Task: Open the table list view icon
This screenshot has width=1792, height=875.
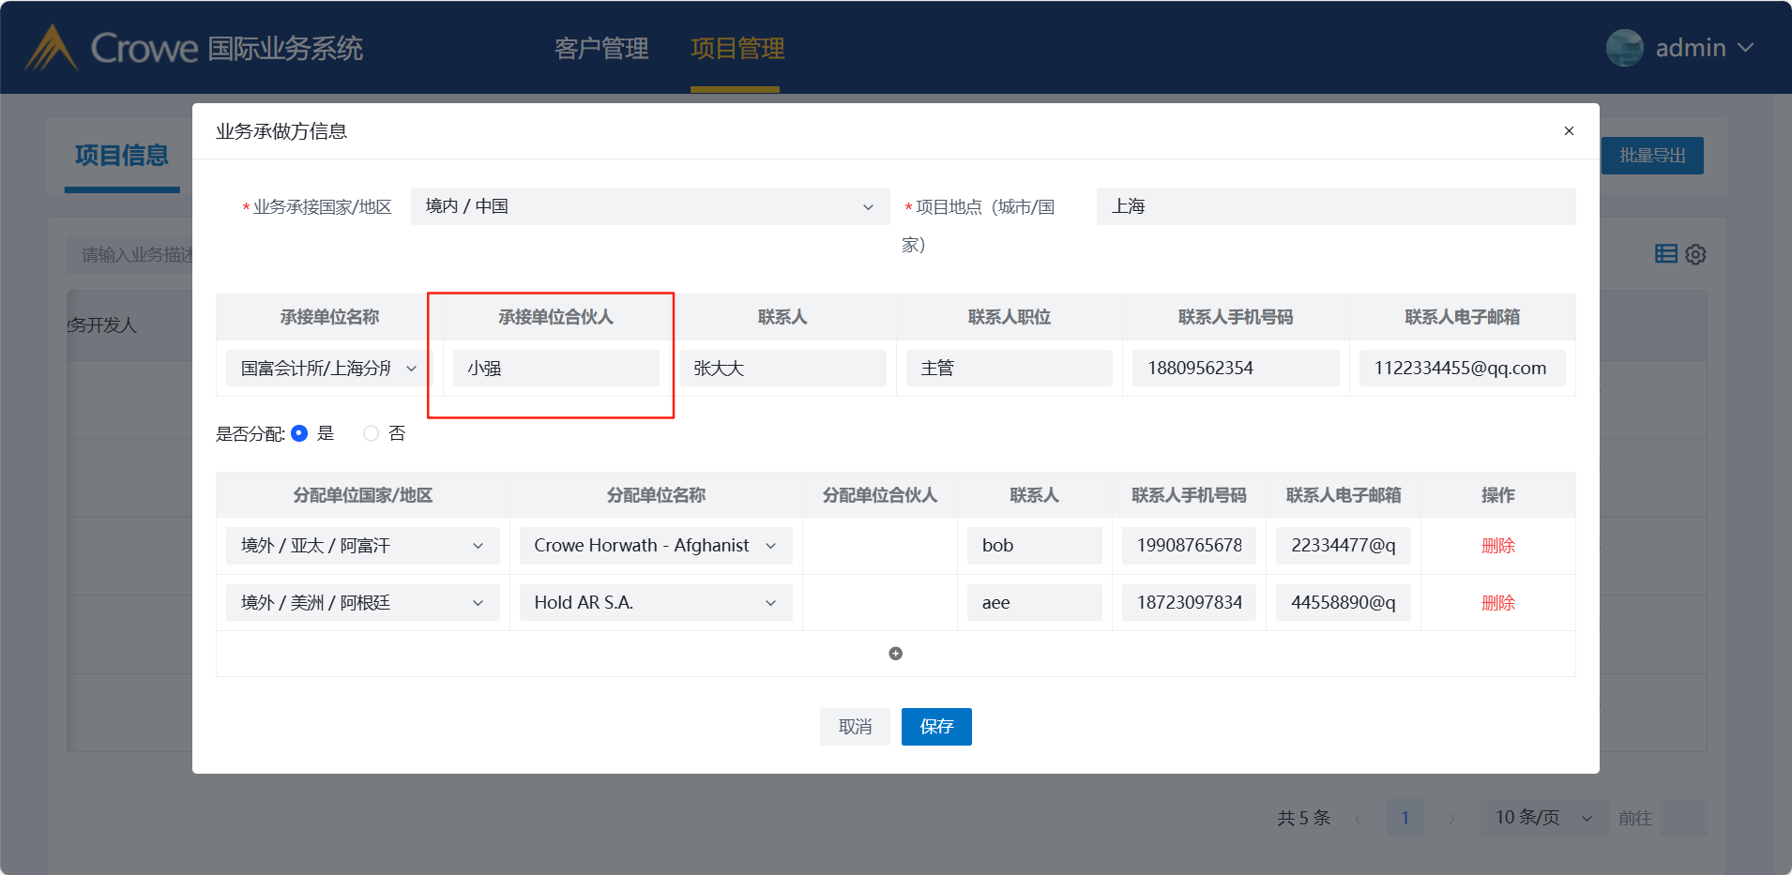Action: pyautogui.click(x=1666, y=253)
